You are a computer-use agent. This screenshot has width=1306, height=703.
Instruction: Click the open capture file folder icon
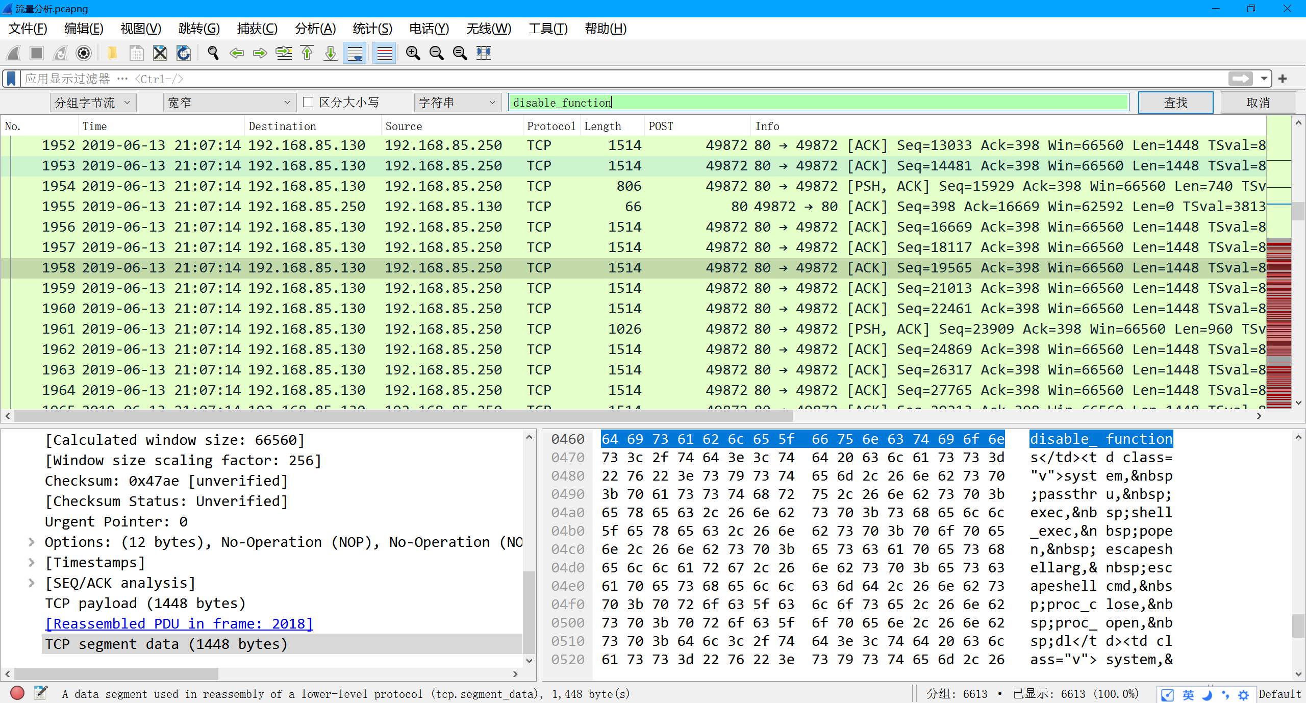click(x=112, y=53)
